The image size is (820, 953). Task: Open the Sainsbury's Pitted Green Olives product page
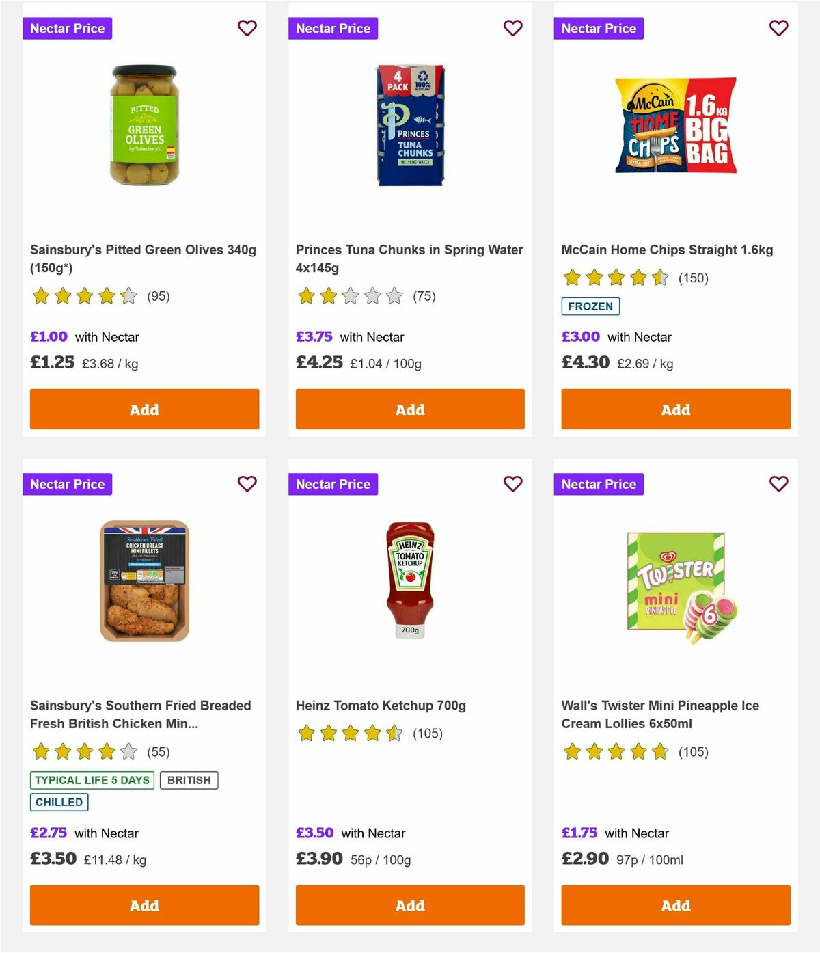tap(143, 258)
